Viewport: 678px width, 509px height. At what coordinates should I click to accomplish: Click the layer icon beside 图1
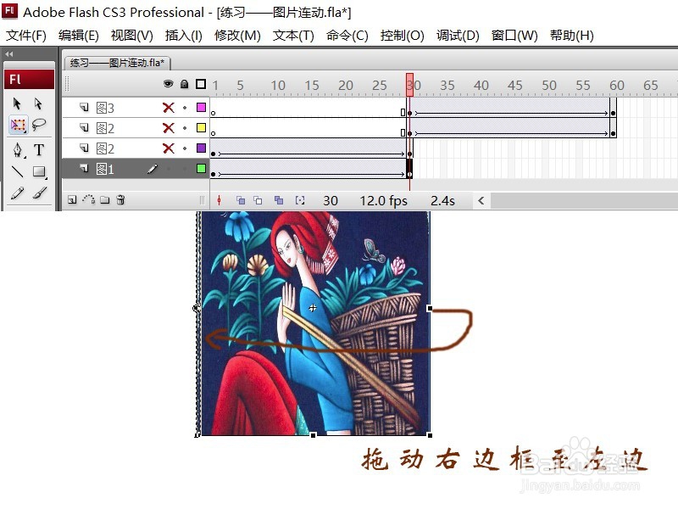(x=84, y=168)
